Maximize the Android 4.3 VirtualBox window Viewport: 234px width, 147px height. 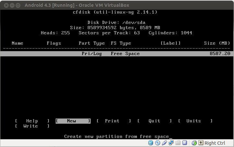[18, 6]
